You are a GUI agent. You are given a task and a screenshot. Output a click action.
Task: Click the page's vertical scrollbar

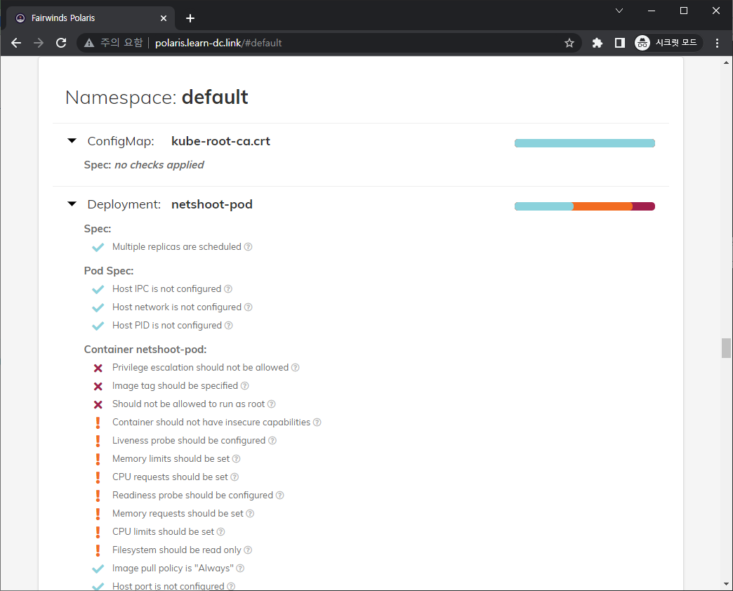(726, 347)
